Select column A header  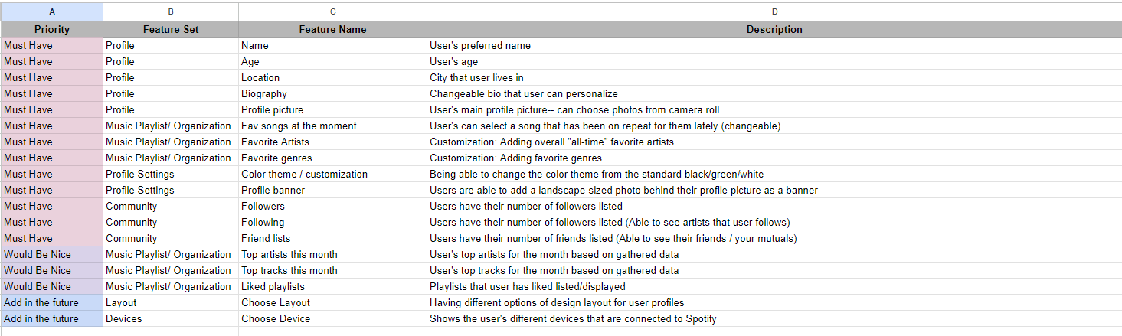[51, 11]
